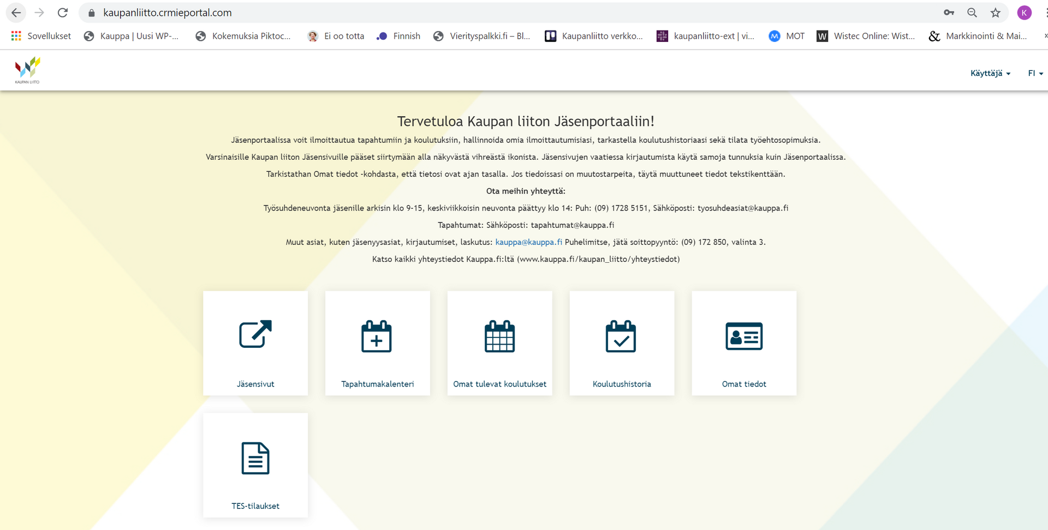Click the Koulutushistoria tile label
Screen dimensions: 1048x530
(622, 384)
